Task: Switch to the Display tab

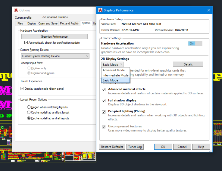Action: point(32,23)
